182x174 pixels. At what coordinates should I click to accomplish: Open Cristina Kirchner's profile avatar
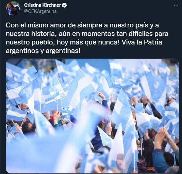point(13,8)
